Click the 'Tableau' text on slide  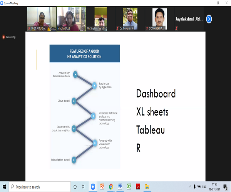[x=151, y=130]
